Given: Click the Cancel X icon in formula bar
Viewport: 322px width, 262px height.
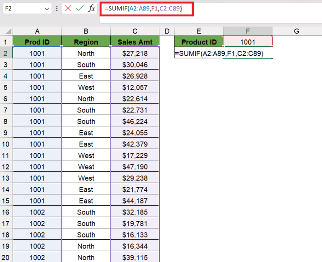Looking at the screenshot, I should point(68,8).
